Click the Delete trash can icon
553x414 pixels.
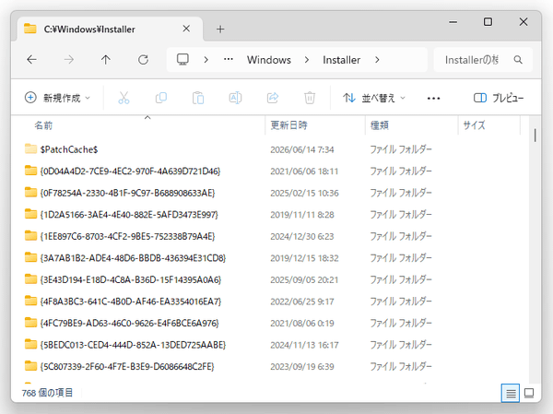310,98
